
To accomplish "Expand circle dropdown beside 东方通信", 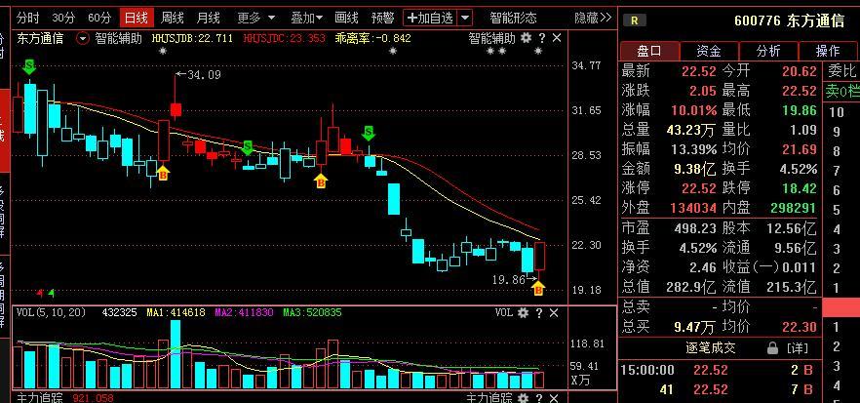I will pos(83,38).
